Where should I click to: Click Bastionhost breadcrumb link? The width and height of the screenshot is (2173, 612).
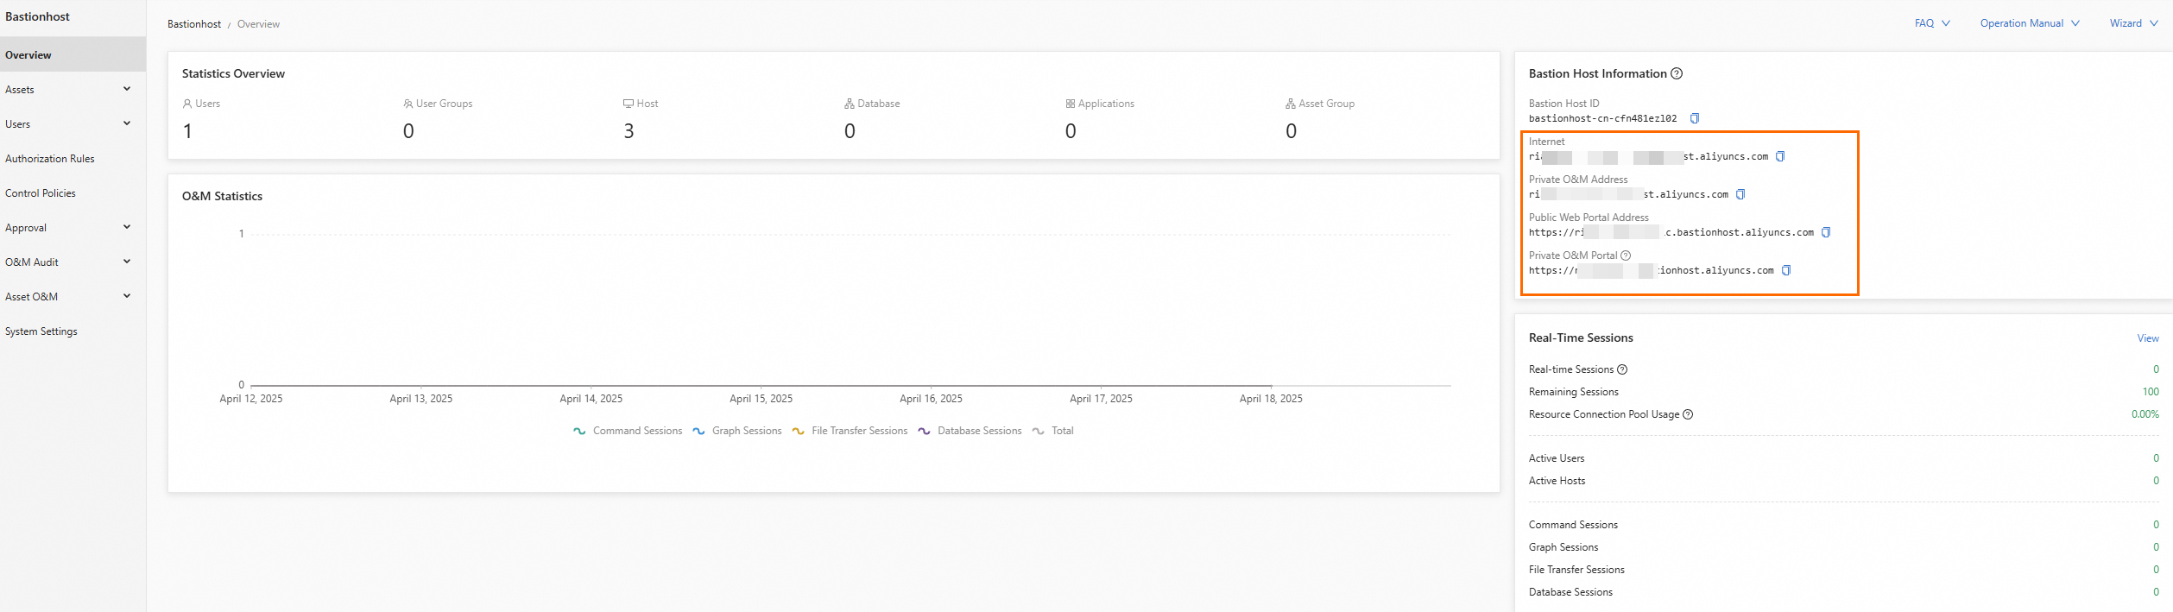point(194,24)
